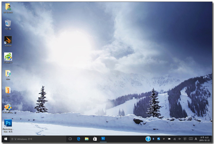Unmute the speaker volume icon

179,139
